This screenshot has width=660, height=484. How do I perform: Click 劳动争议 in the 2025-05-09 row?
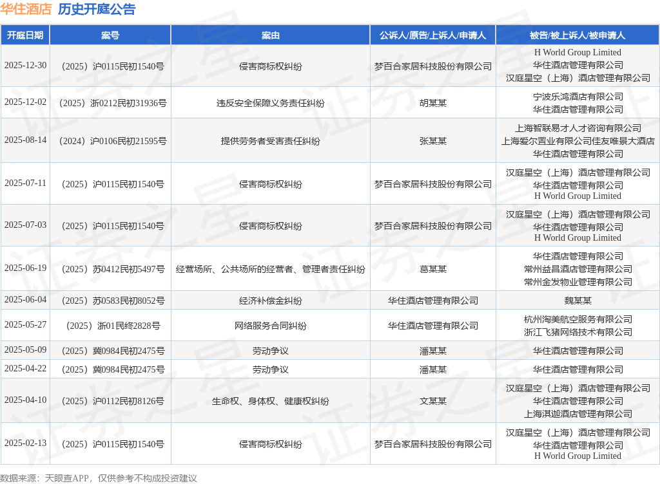271,351
